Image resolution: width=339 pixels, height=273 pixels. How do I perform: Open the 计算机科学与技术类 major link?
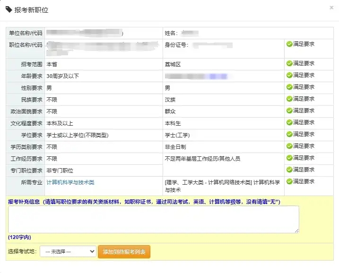coord(70,182)
